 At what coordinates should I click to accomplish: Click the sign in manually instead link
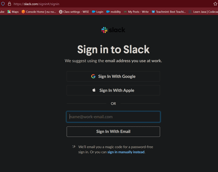(126, 152)
